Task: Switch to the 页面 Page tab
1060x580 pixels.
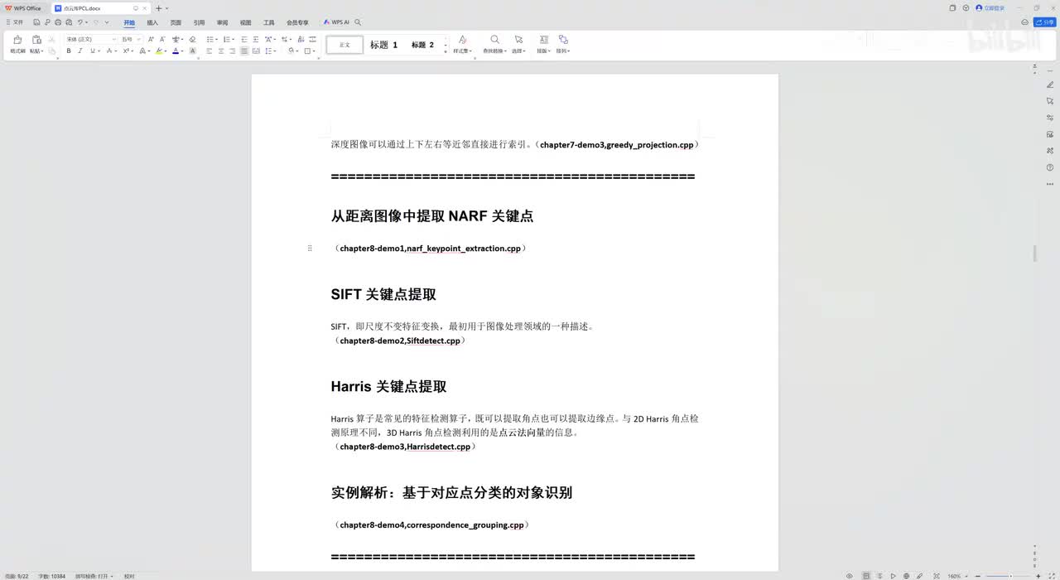Action: tap(176, 22)
